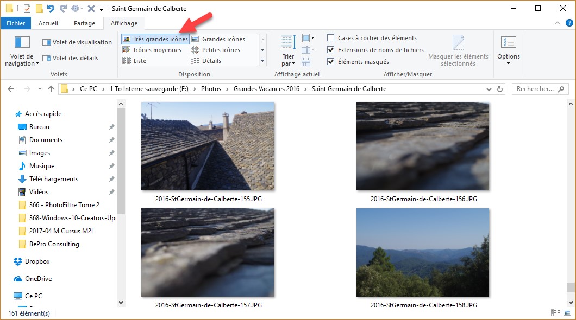This screenshot has width=576, height=320.
Task: Switch to Grandes icônes layout
Action: pos(218,39)
